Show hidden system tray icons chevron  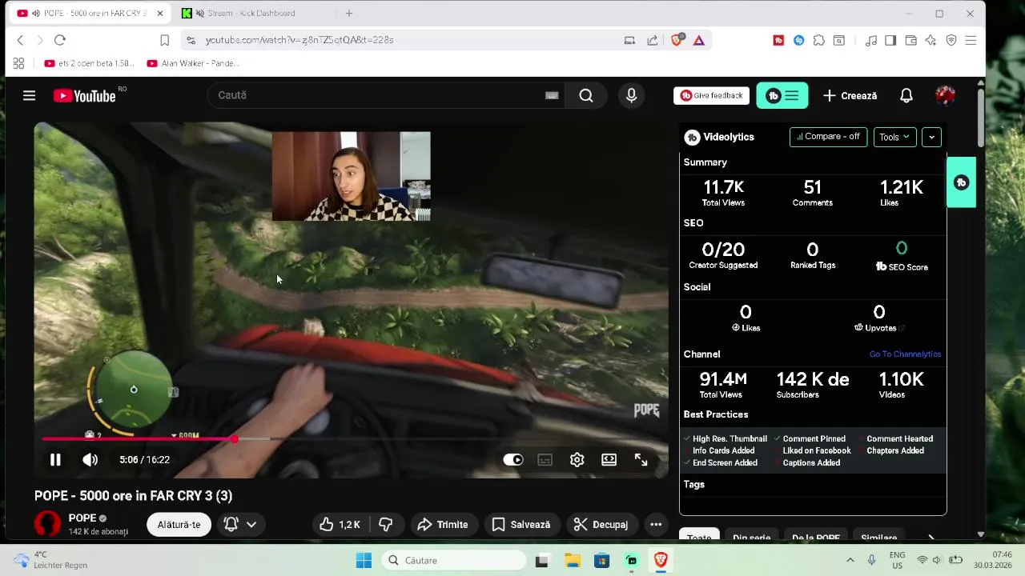[850, 560]
